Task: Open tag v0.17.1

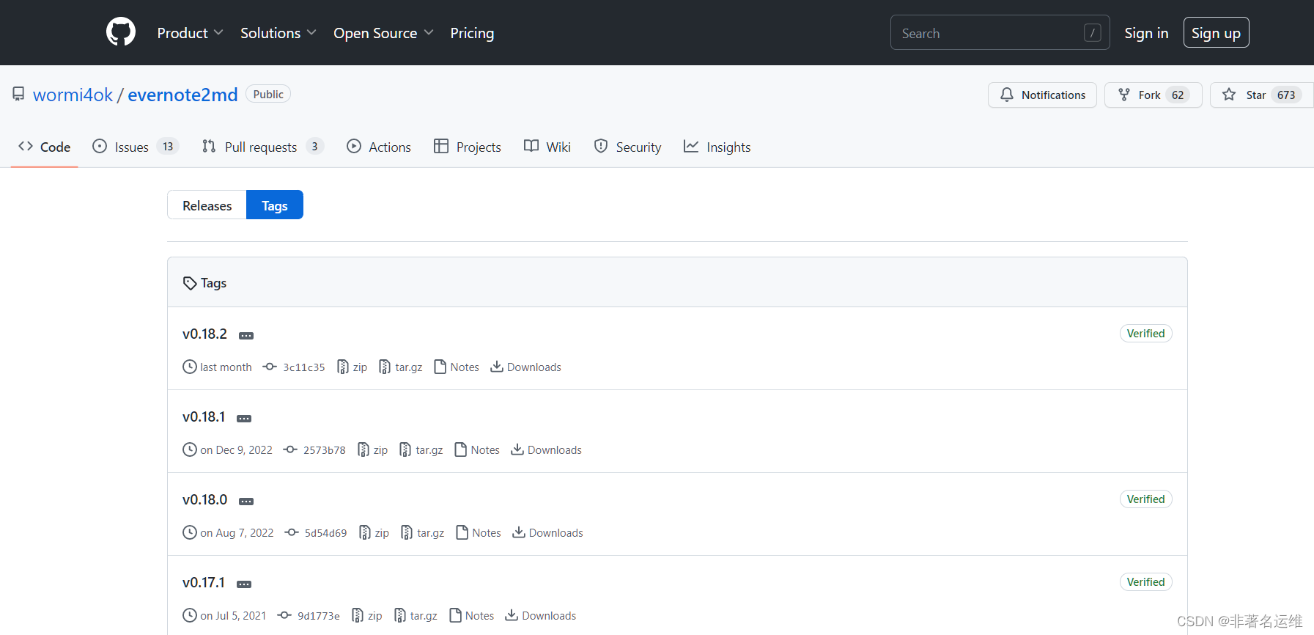Action: pyautogui.click(x=204, y=582)
